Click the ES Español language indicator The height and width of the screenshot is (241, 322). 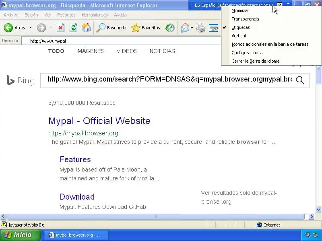click(233, 5)
